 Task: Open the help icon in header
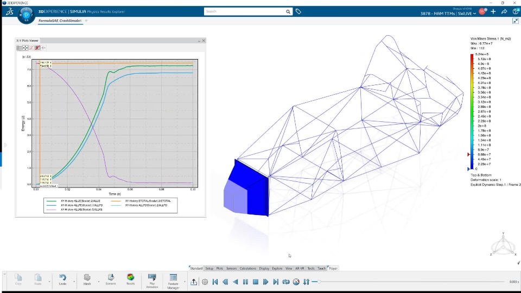pos(516,11)
